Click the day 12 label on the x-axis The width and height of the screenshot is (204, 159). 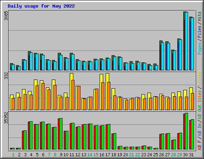click(78, 155)
